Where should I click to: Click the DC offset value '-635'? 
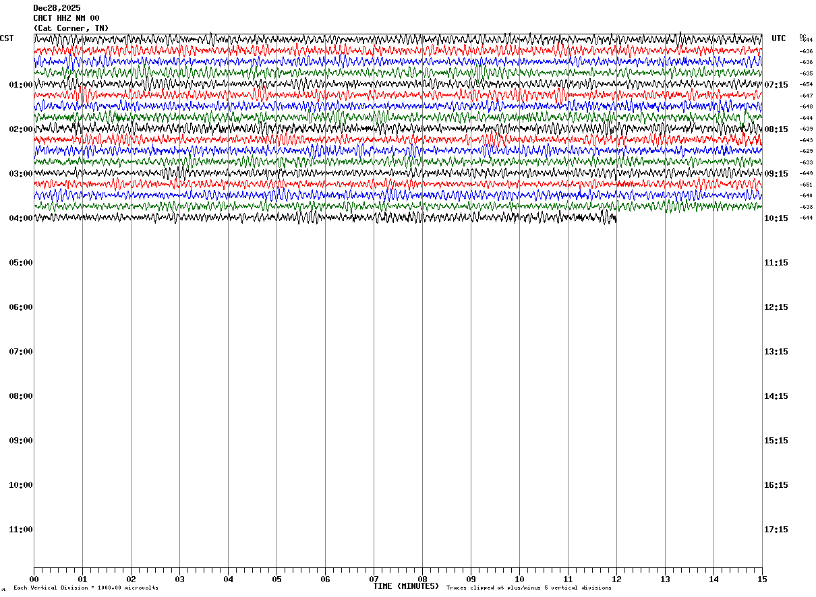tap(806, 73)
